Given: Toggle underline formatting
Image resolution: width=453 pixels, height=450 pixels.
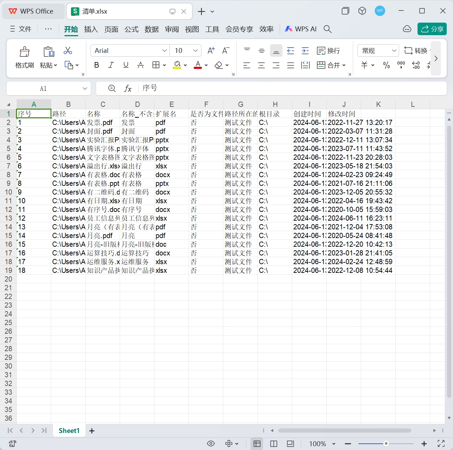Looking at the screenshot, I should 126,65.
